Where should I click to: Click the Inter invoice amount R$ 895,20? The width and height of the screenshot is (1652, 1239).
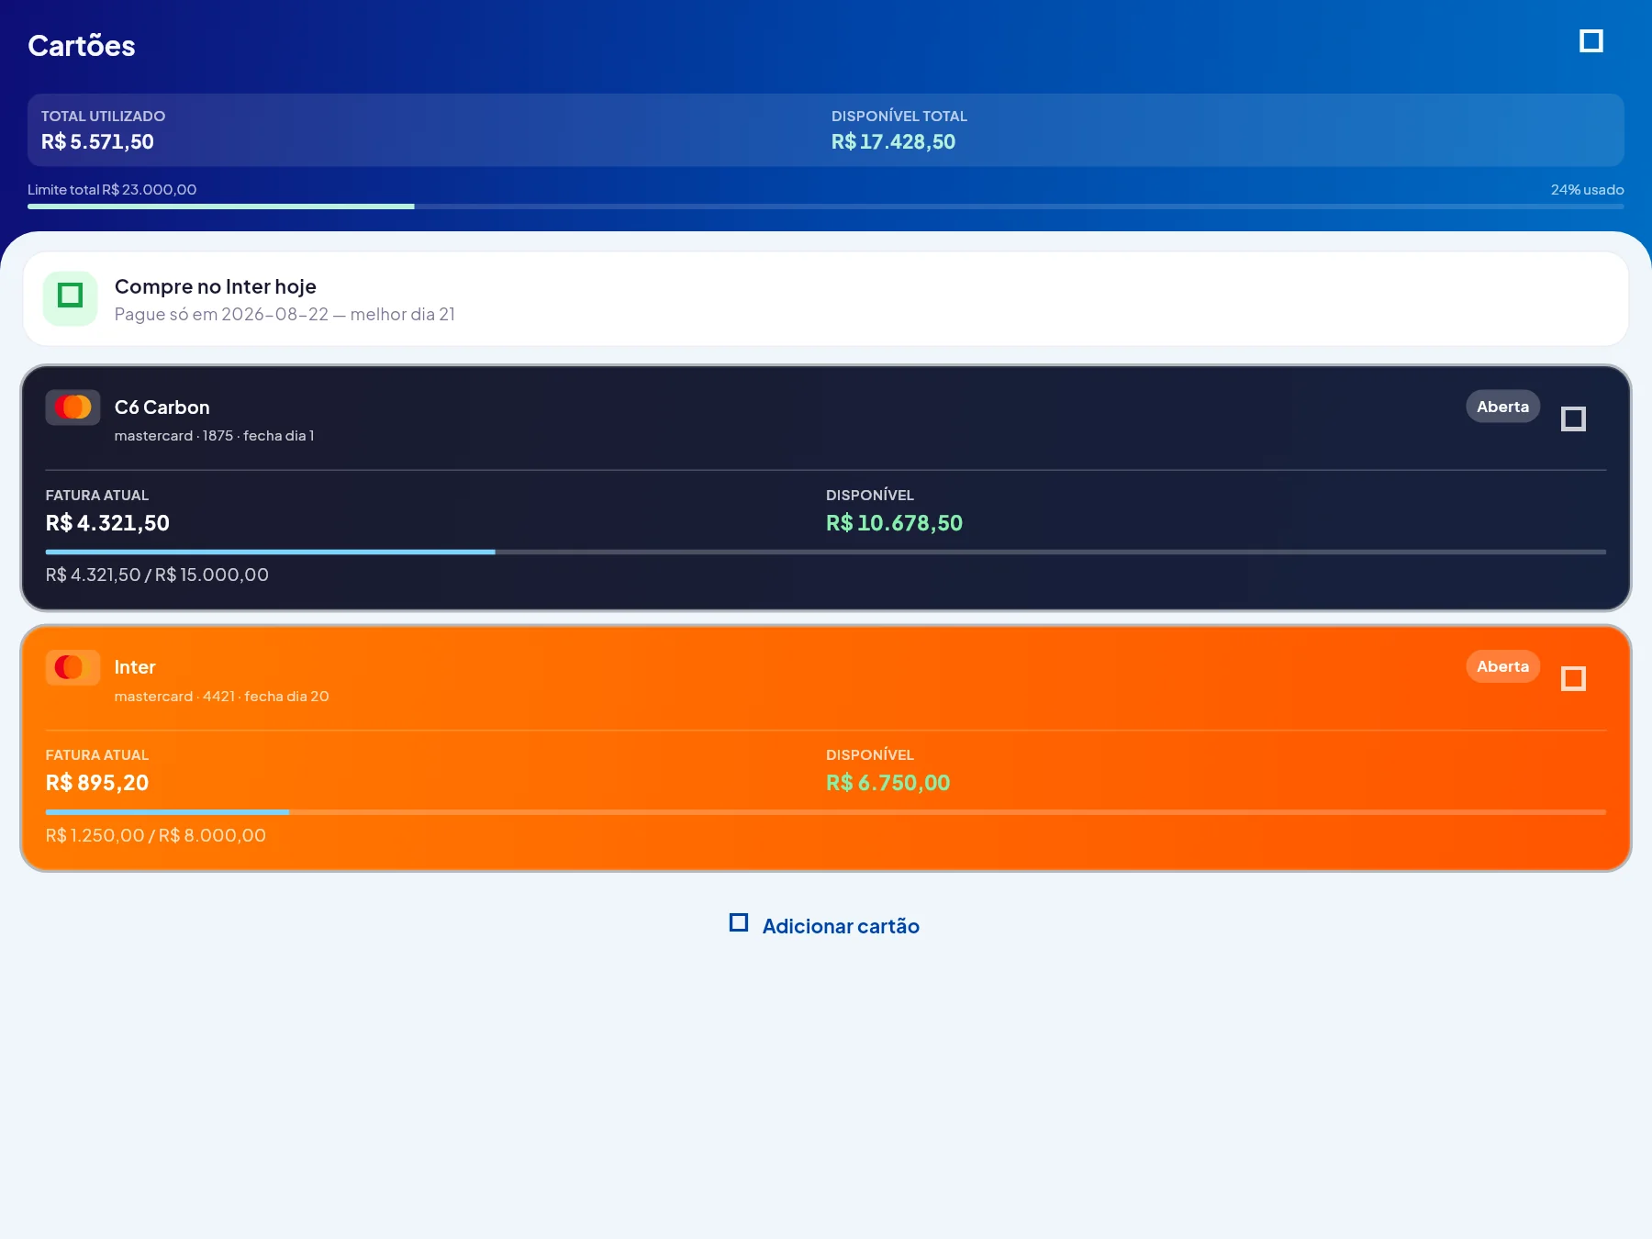[97, 783]
